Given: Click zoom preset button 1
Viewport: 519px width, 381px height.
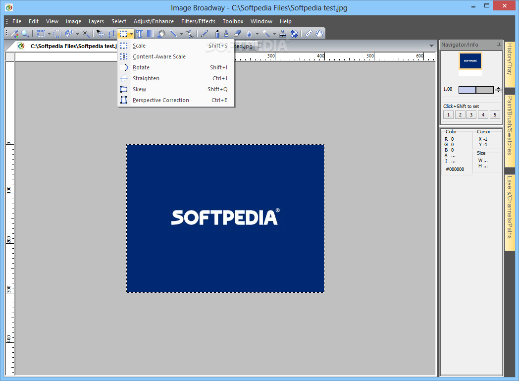Looking at the screenshot, I should (x=449, y=115).
